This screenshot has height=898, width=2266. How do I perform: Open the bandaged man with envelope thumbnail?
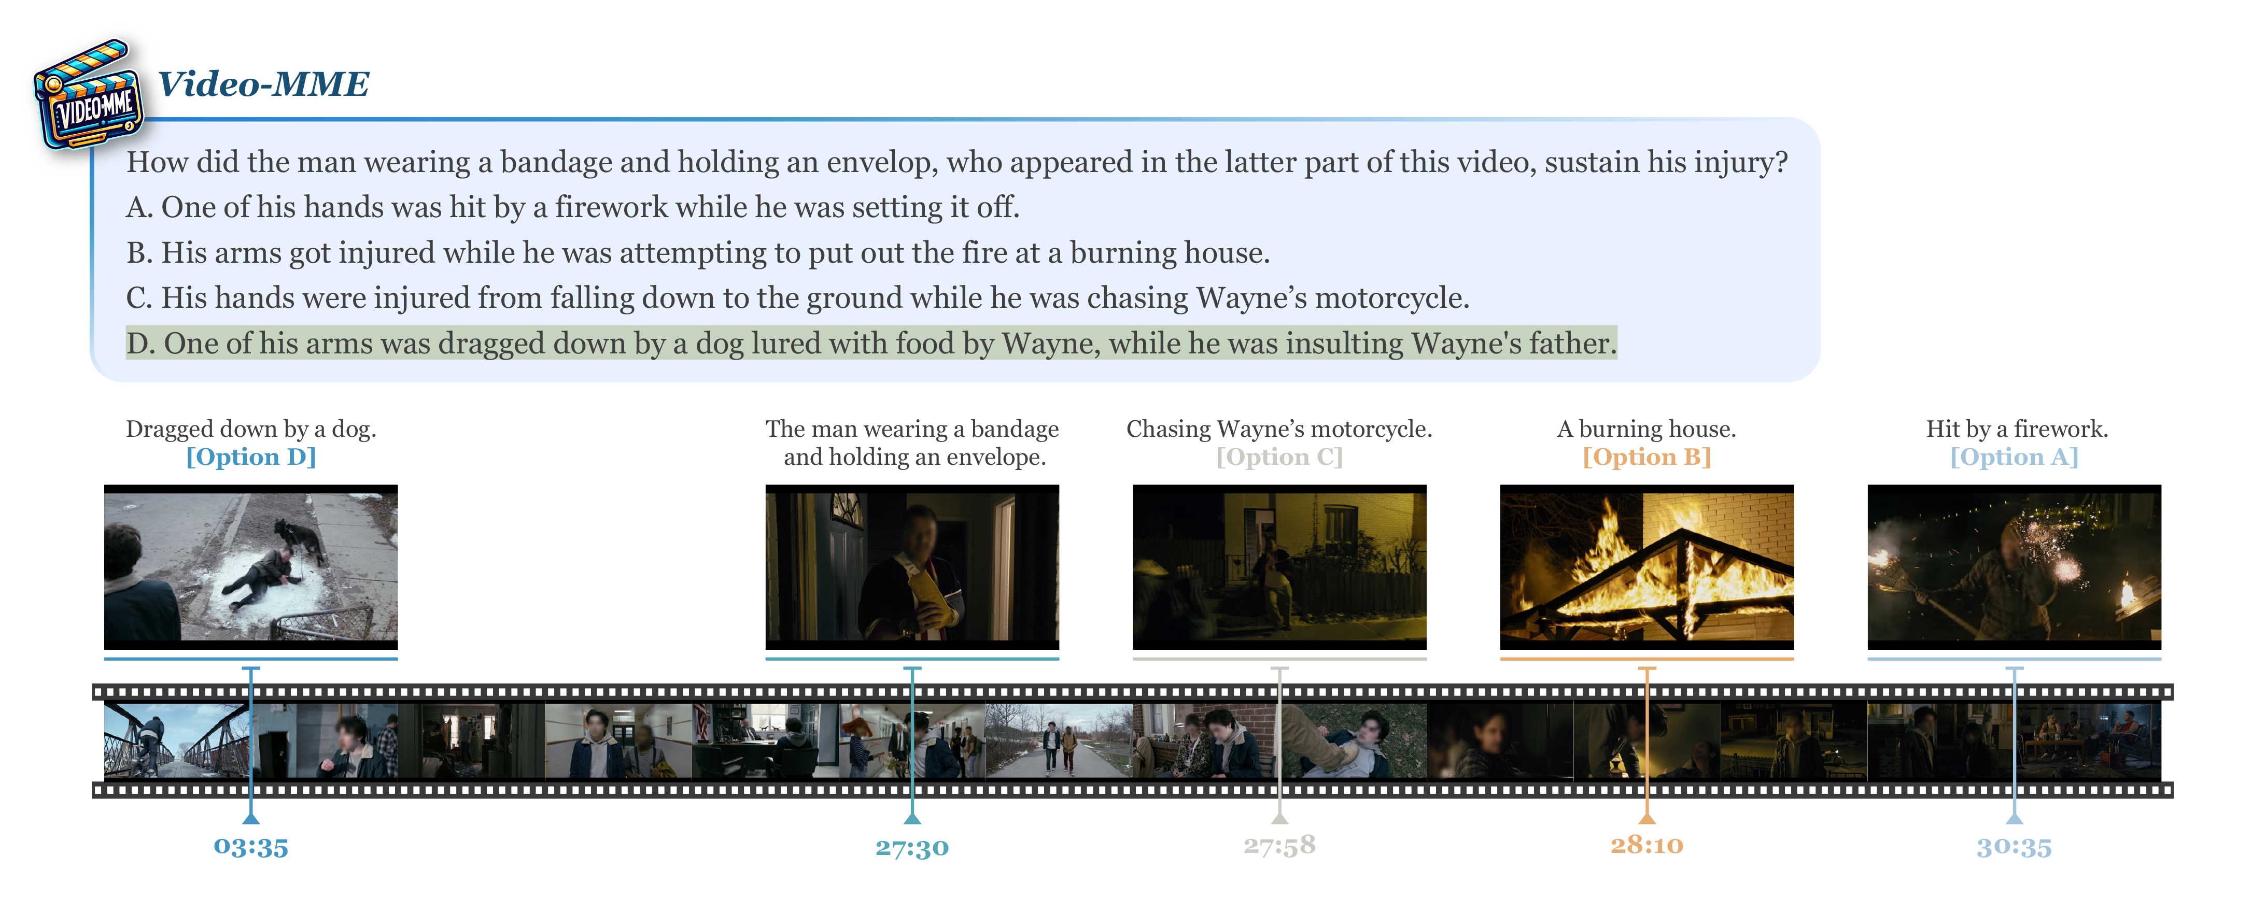911,567
